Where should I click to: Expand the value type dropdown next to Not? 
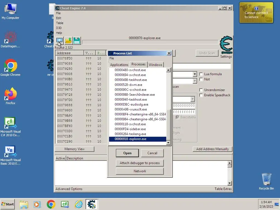pos(195,81)
